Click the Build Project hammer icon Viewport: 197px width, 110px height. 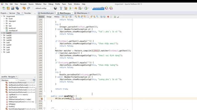61,8
